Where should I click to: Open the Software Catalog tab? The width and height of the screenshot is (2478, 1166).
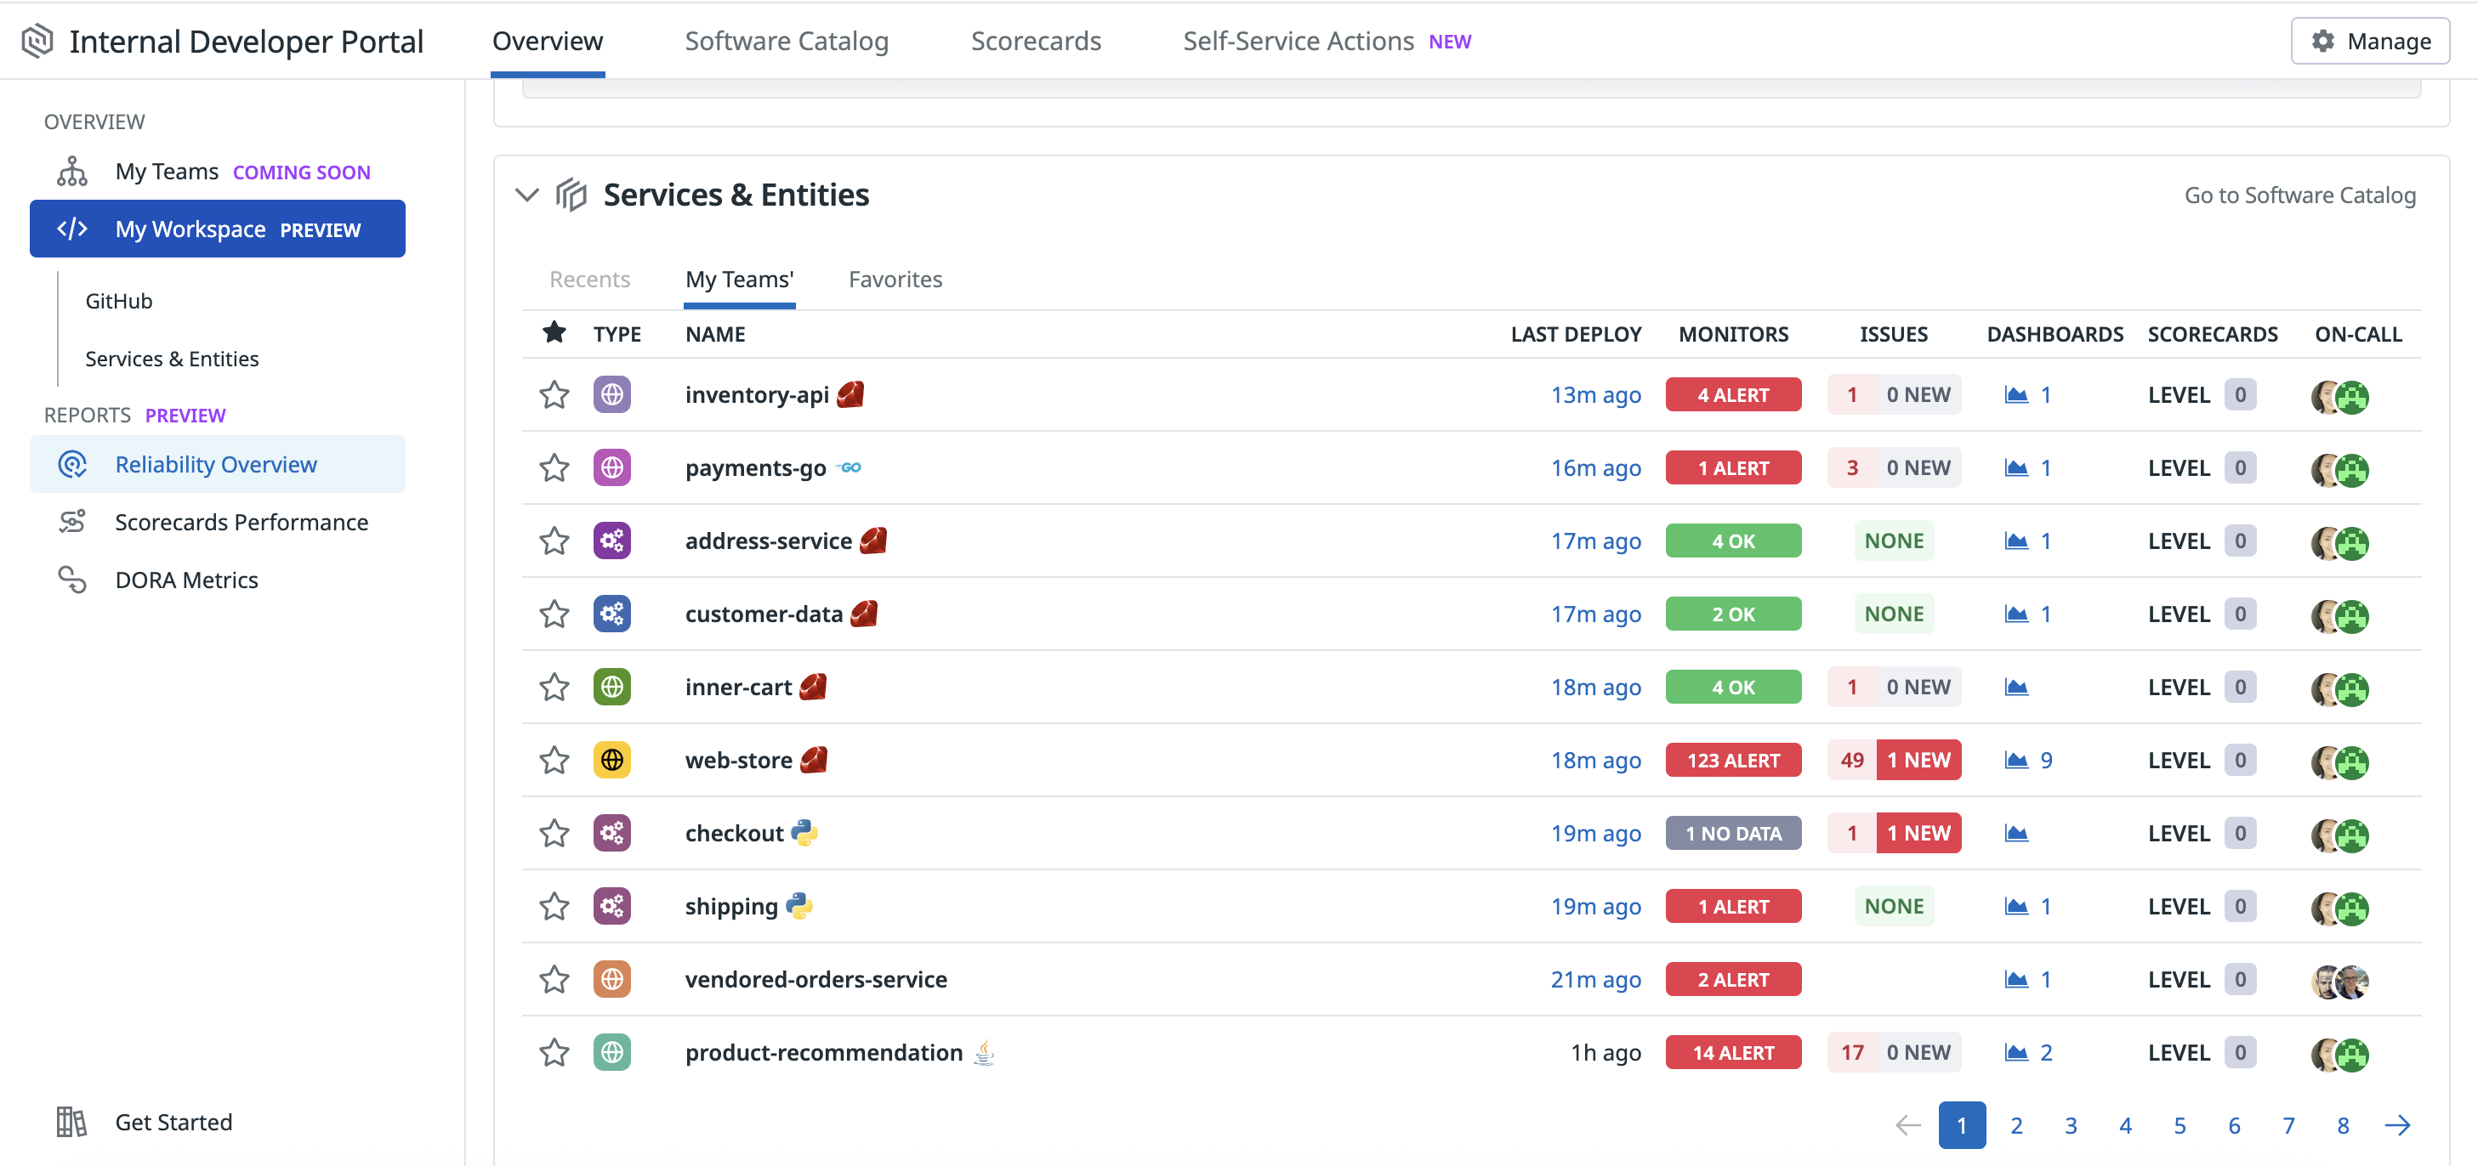pos(786,42)
